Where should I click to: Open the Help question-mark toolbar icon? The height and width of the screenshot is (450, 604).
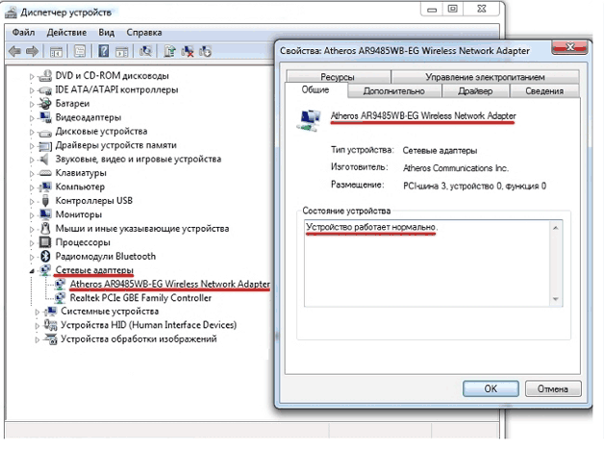click(x=103, y=51)
